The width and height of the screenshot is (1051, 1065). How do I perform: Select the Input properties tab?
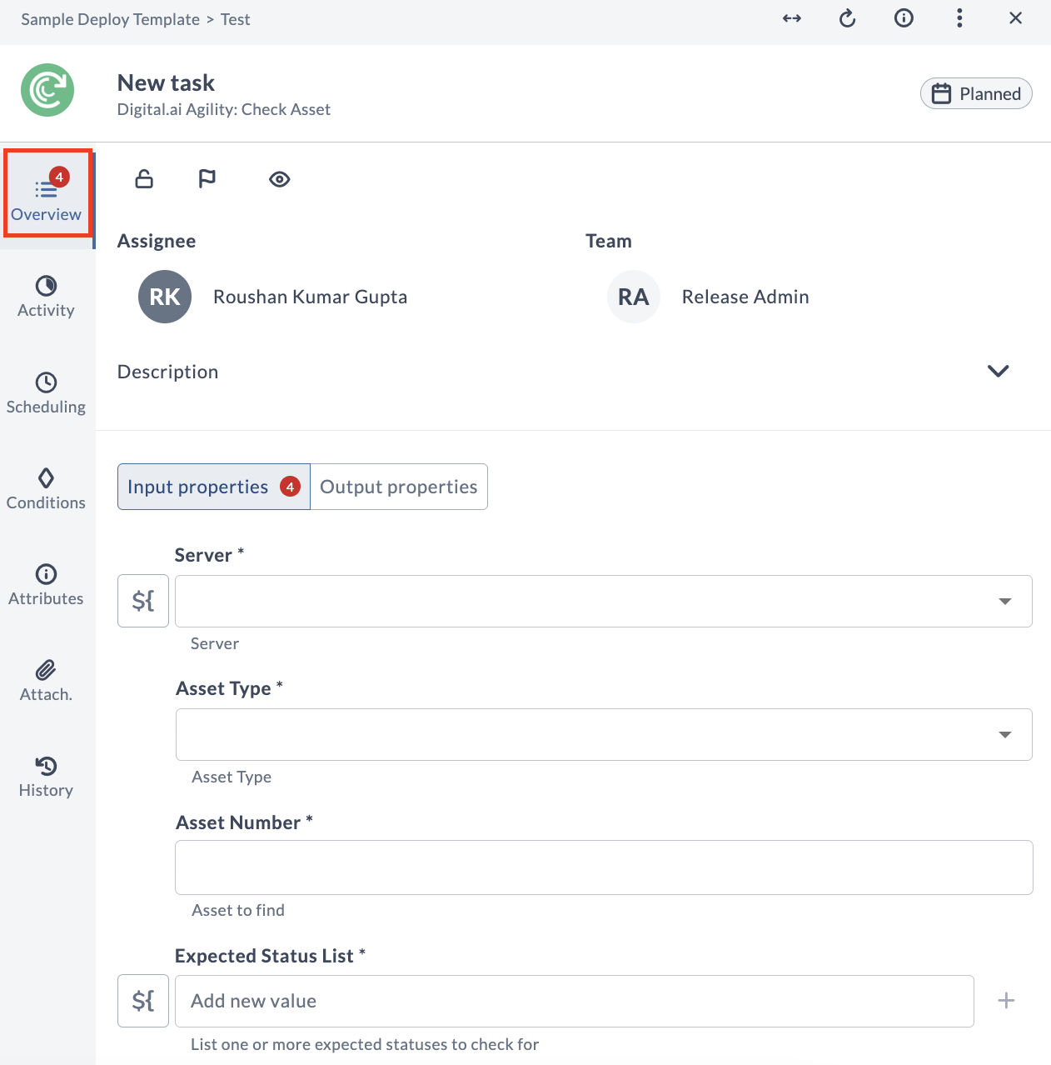coord(214,487)
